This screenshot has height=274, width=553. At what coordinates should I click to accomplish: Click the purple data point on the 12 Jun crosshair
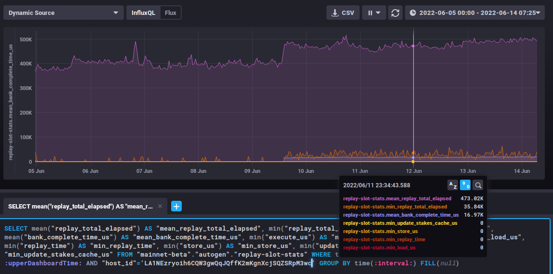coord(413,46)
